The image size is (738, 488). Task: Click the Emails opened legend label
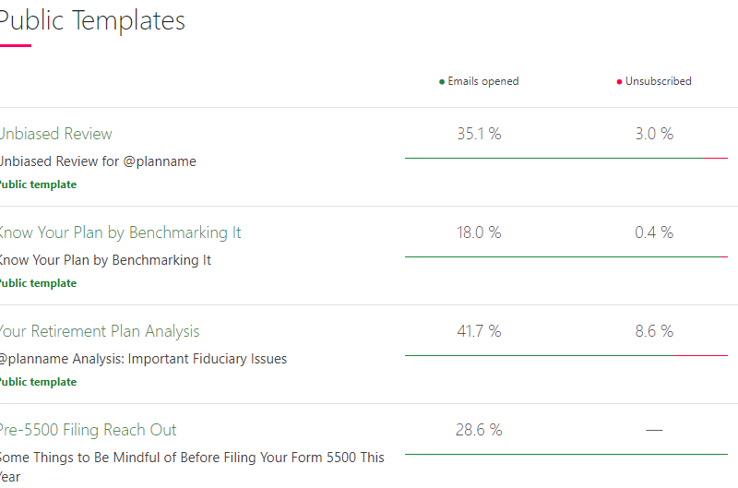(x=482, y=81)
